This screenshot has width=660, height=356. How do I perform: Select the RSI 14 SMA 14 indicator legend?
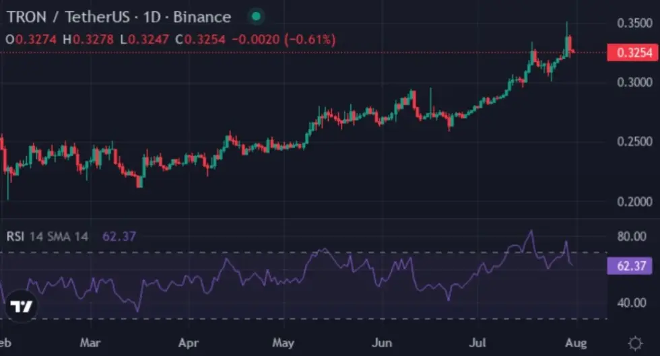(47, 236)
